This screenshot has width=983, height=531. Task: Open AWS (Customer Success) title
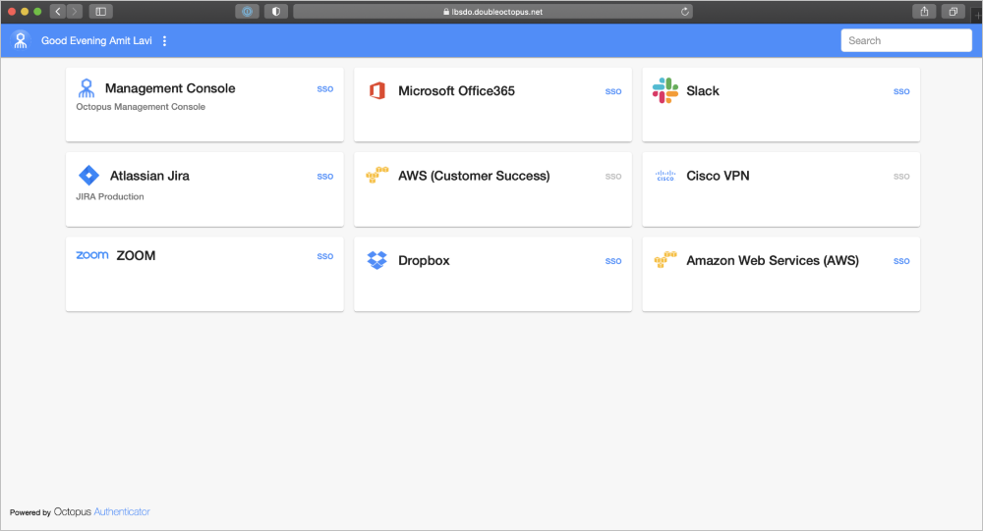474,176
